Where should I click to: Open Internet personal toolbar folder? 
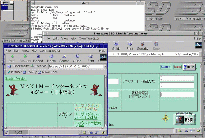14,72
